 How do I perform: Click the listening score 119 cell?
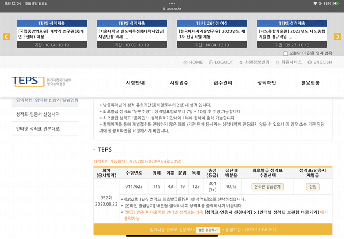click(x=156, y=186)
